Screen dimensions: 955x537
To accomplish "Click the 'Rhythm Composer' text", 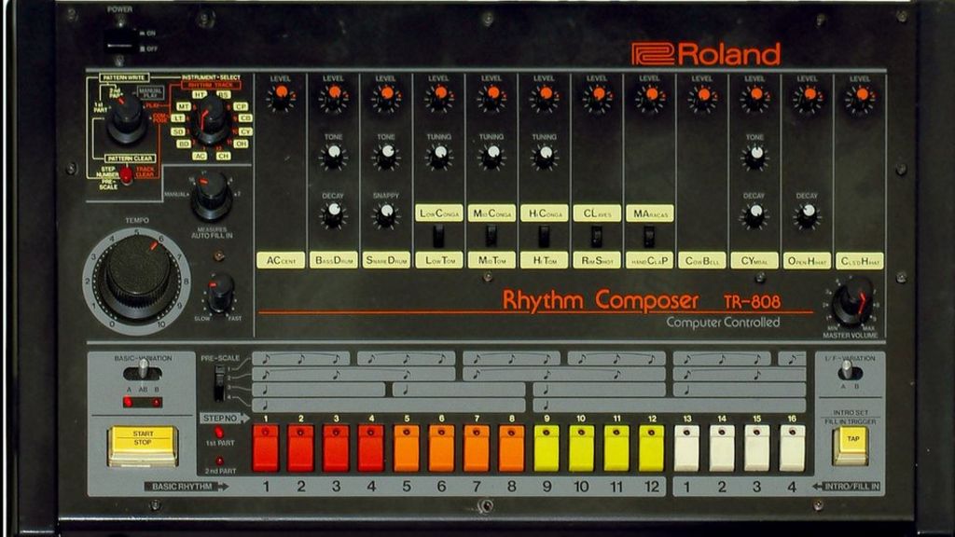I will click(x=601, y=300).
